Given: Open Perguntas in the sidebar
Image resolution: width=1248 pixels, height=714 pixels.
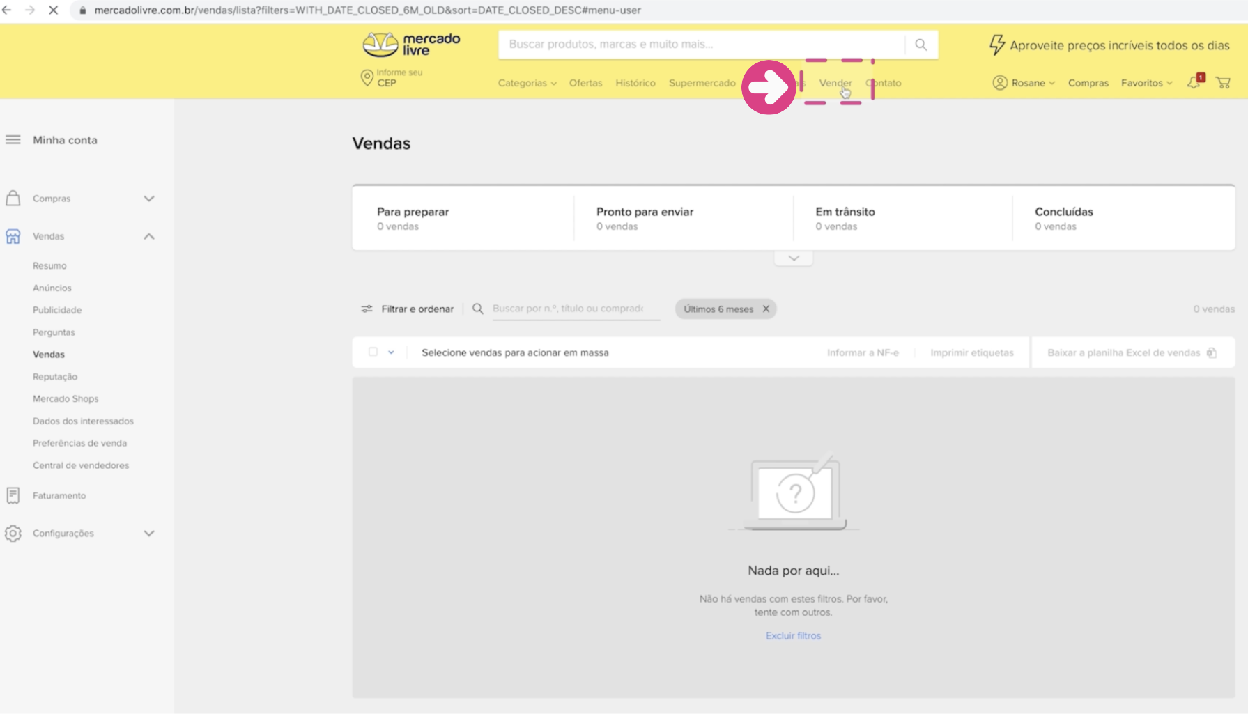Looking at the screenshot, I should [x=54, y=332].
